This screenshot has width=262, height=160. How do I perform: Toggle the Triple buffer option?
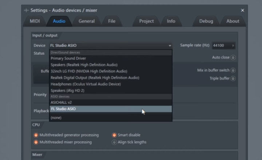(x=233, y=78)
